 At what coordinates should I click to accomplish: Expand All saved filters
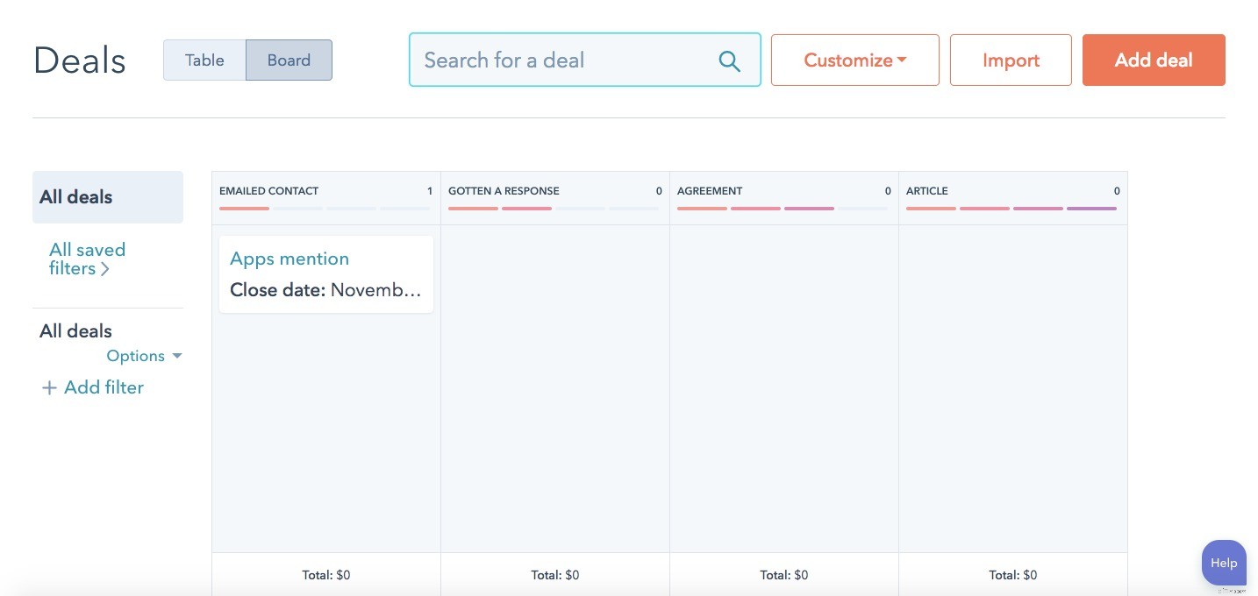tap(87, 259)
